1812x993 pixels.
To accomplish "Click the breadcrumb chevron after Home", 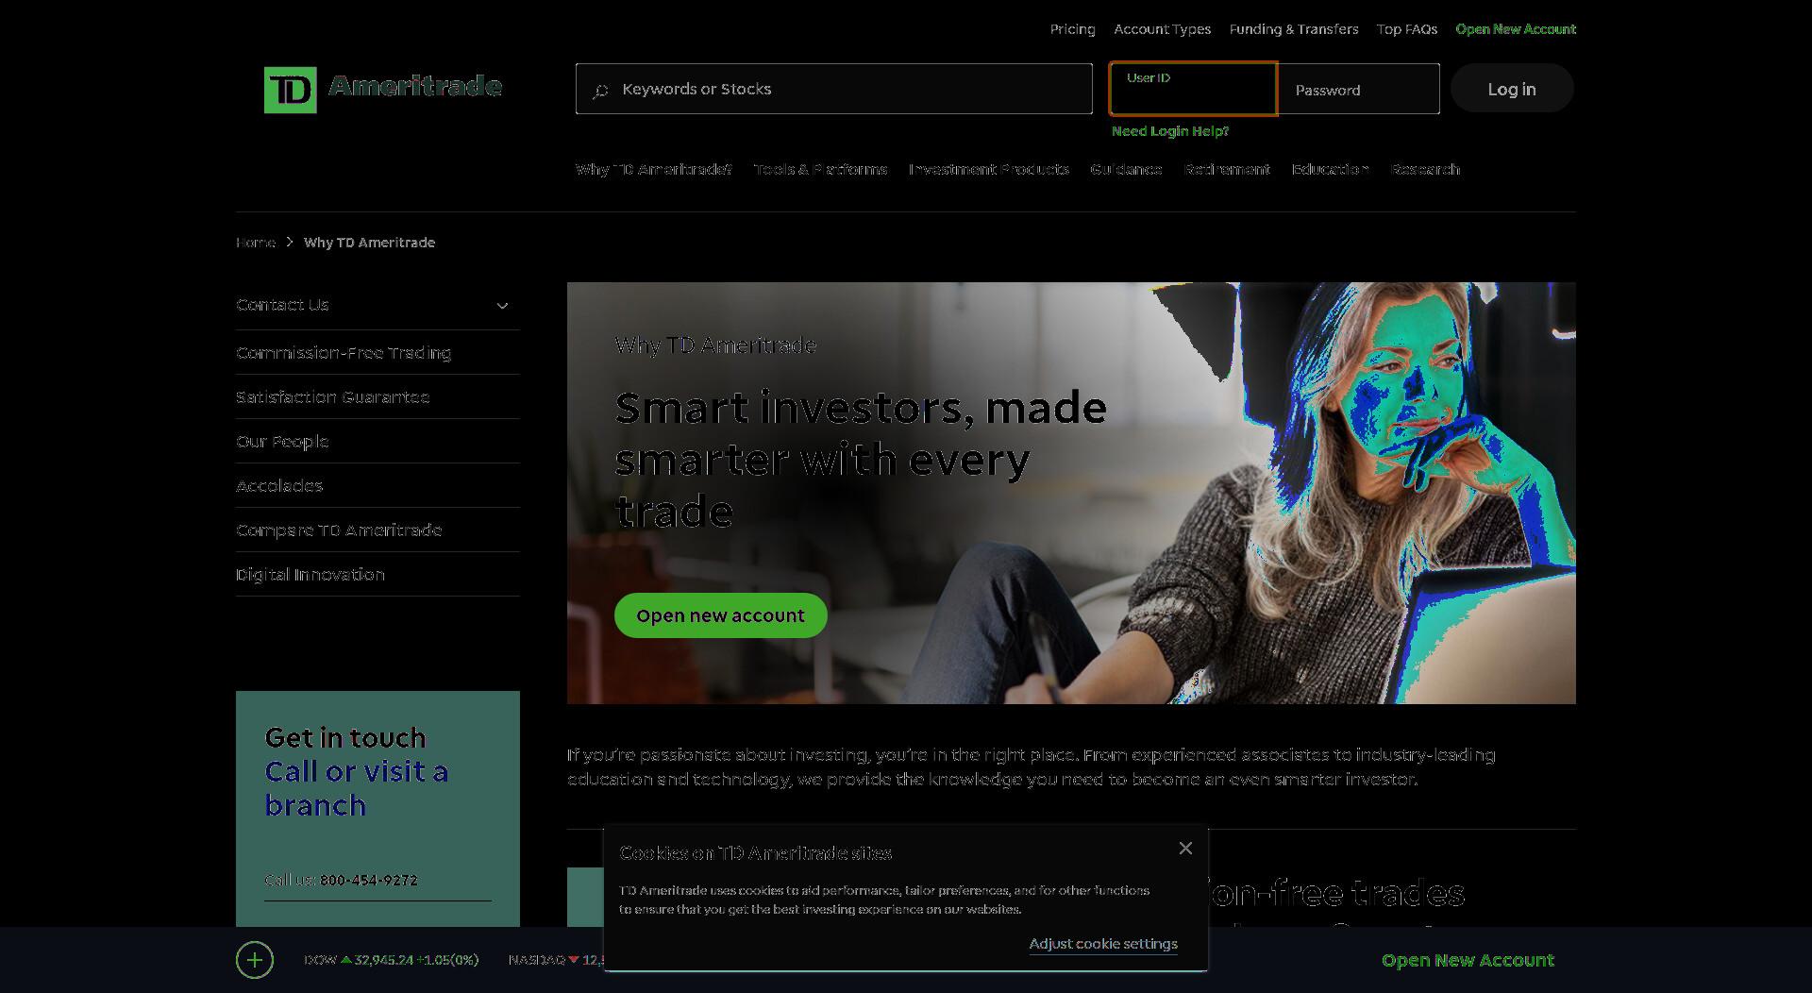I will point(290,243).
